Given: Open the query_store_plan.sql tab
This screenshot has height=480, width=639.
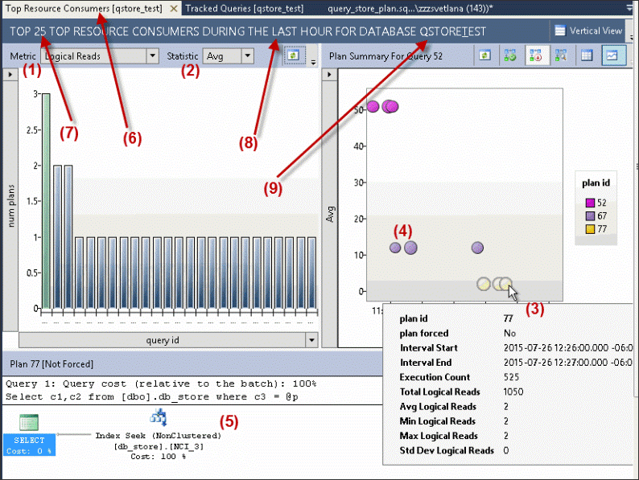Looking at the screenshot, I should click(410, 9).
